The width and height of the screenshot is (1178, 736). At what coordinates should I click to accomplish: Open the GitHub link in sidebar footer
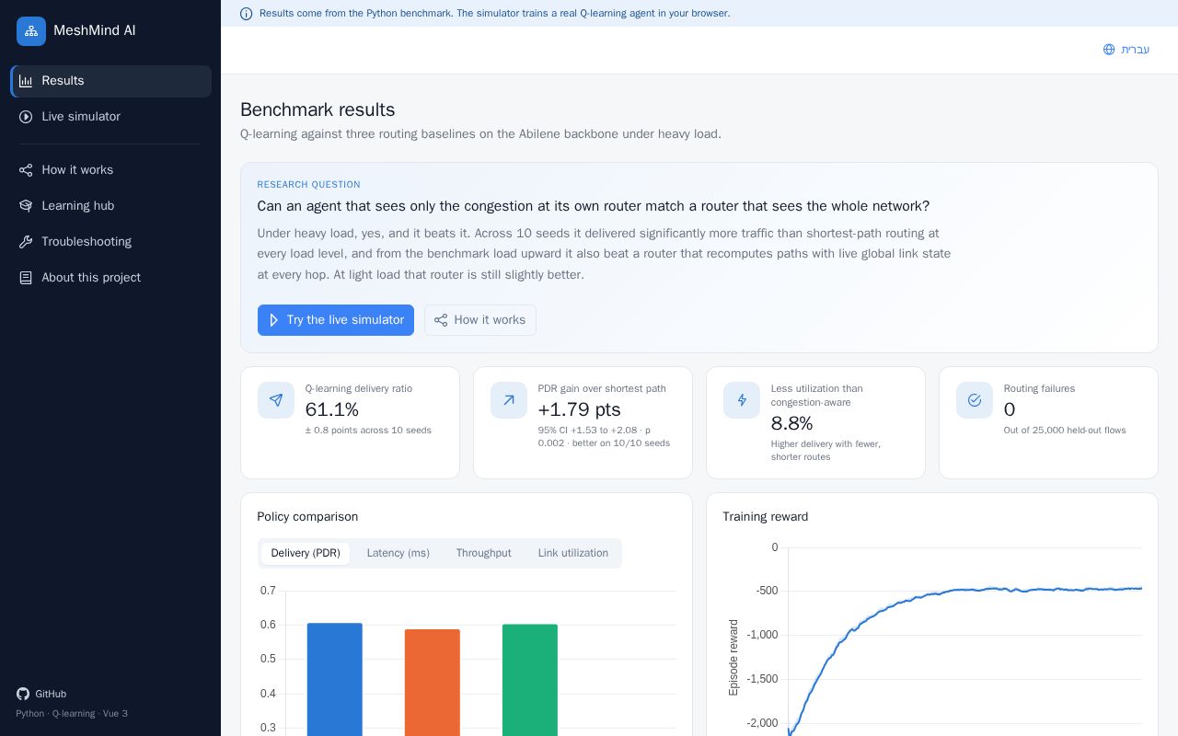(x=41, y=694)
